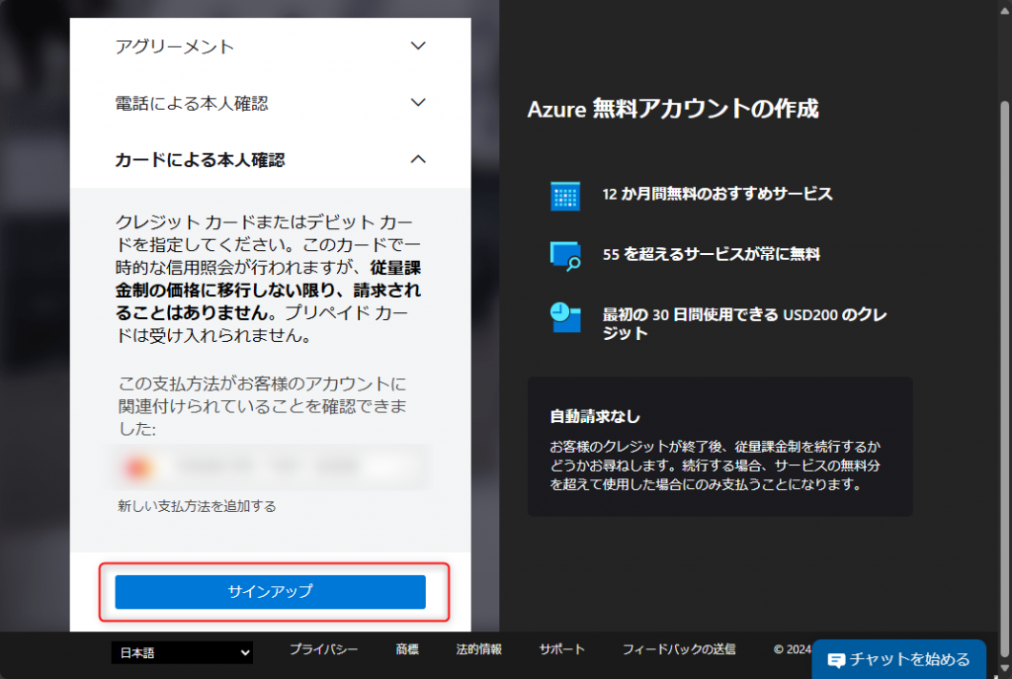Open the 商標 footer link
The height and width of the screenshot is (679, 1012).
click(407, 649)
